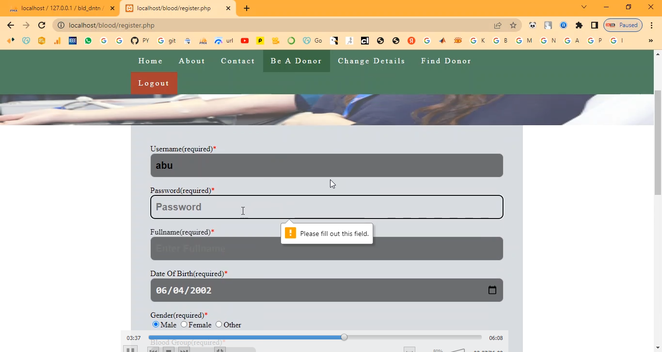Open the Find Donor menu item
The height and width of the screenshot is (352, 662).
[446, 61]
